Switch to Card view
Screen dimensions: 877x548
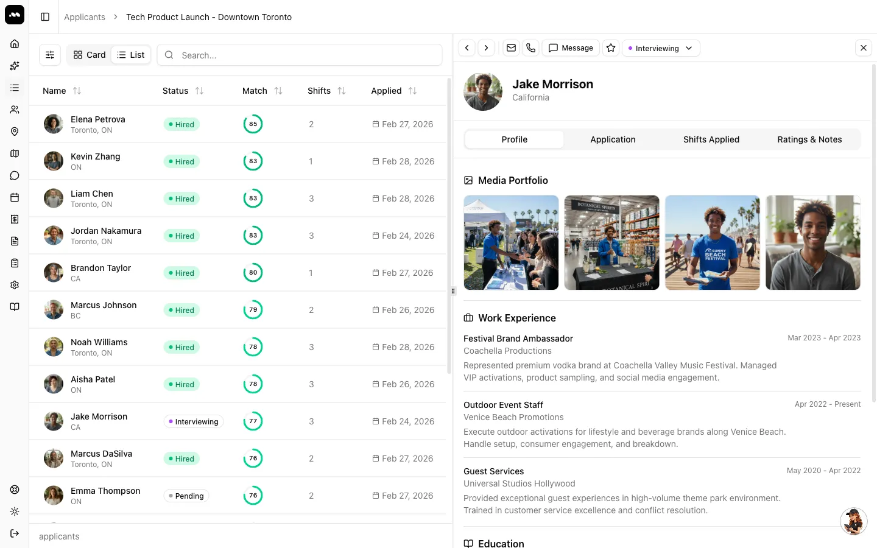(90, 55)
